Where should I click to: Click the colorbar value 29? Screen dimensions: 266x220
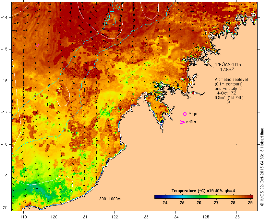click(x=250, y=203)
